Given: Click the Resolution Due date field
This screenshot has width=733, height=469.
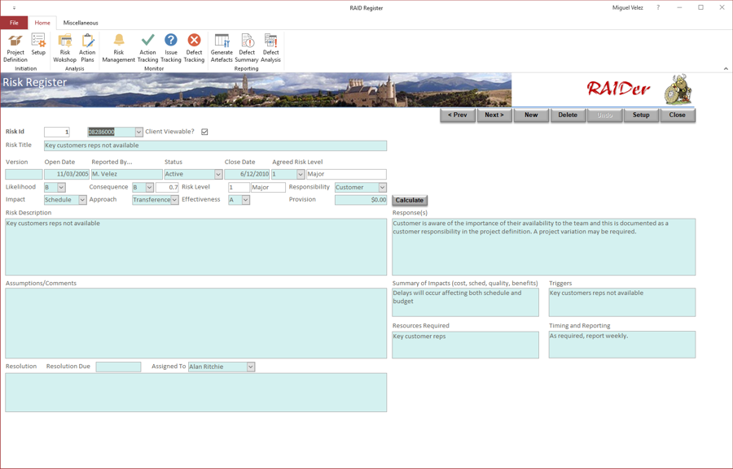Looking at the screenshot, I should [x=118, y=367].
